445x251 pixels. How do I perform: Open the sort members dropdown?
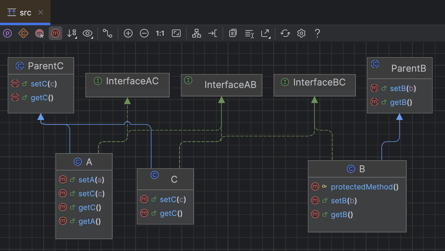[x=72, y=33]
